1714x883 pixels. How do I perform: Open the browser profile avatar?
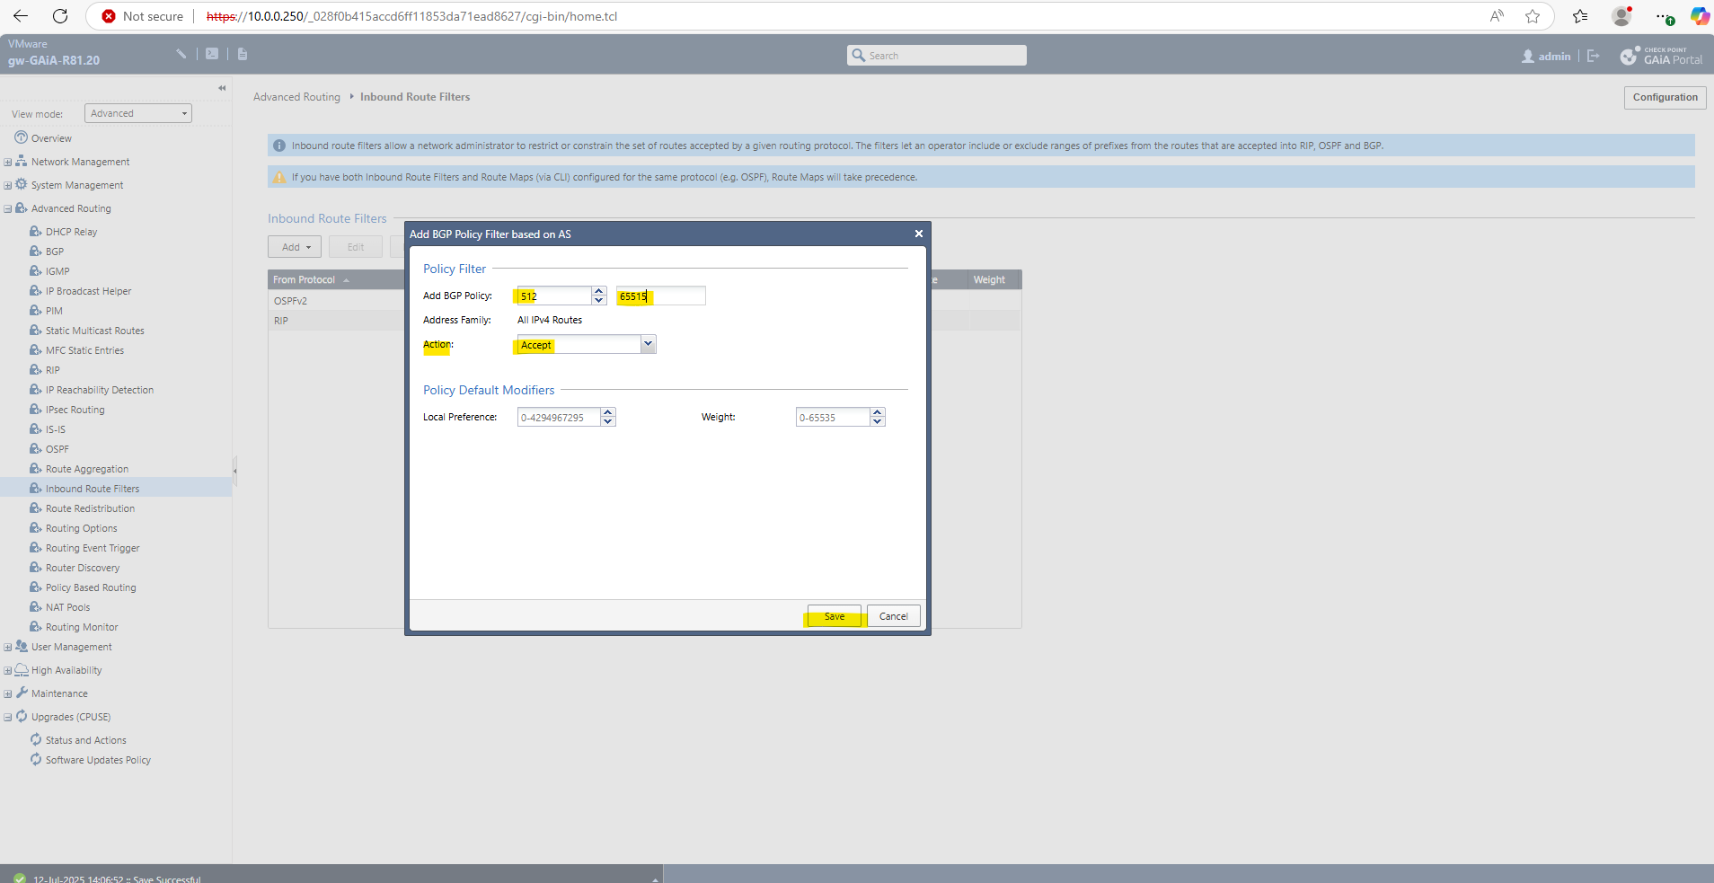[x=1621, y=16]
